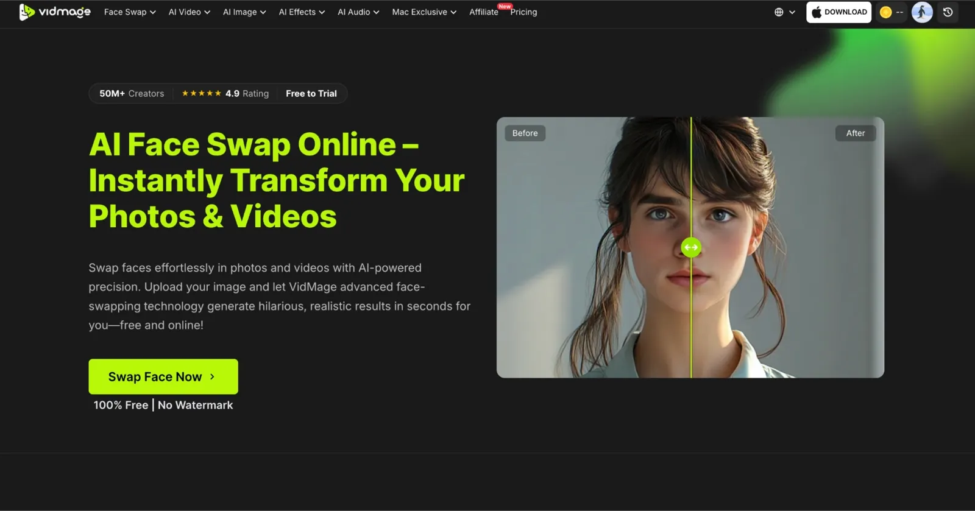This screenshot has height=511, width=975.
Task: Click the DOWNLOAD button with Apple logo
Action: pyautogui.click(x=838, y=12)
